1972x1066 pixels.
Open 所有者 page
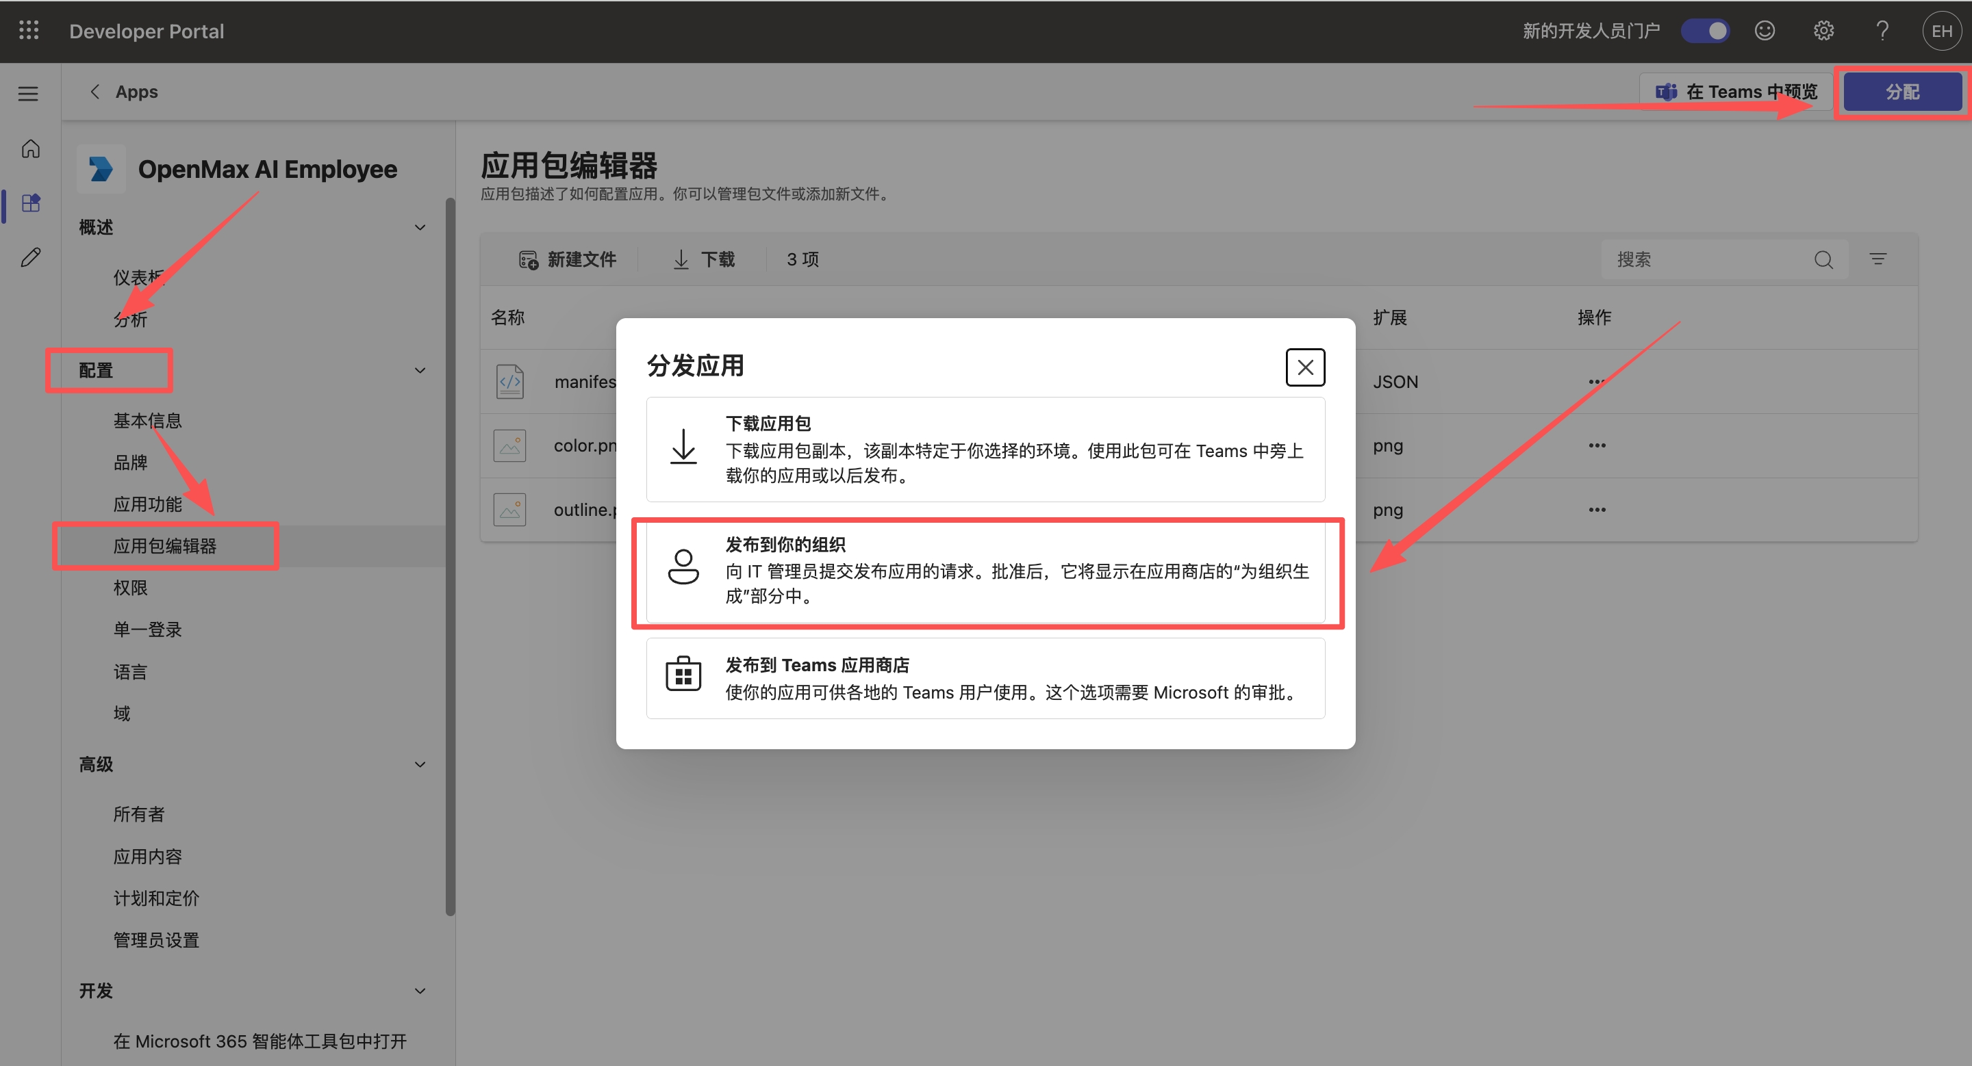(138, 814)
